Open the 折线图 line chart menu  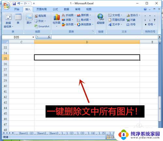tap(68, 15)
